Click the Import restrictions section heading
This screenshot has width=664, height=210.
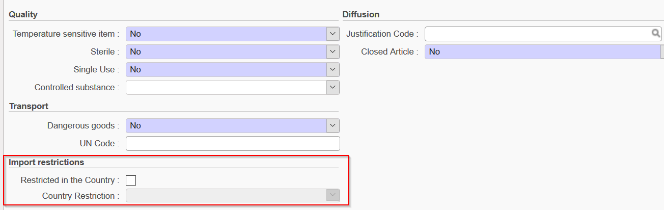pyautogui.click(x=46, y=162)
